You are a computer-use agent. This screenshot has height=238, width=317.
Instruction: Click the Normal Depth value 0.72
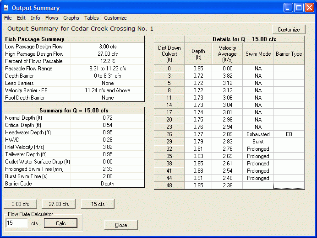pyautogui.click(x=108, y=118)
